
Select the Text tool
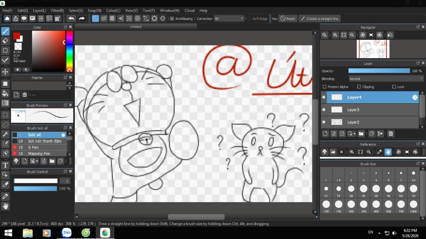5,165
